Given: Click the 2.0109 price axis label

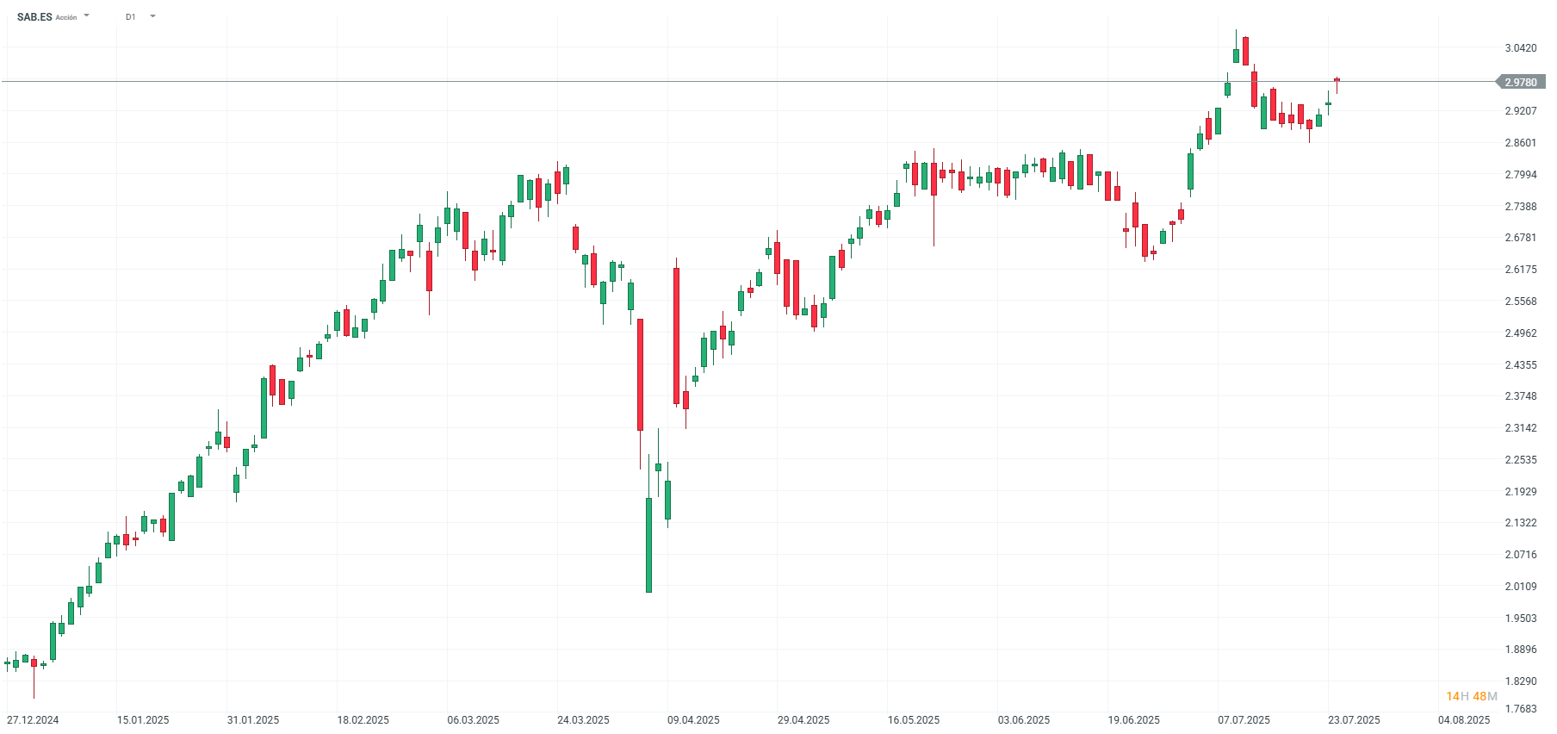Looking at the screenshot, I should pyautogui.click(x=1521, y=587).
